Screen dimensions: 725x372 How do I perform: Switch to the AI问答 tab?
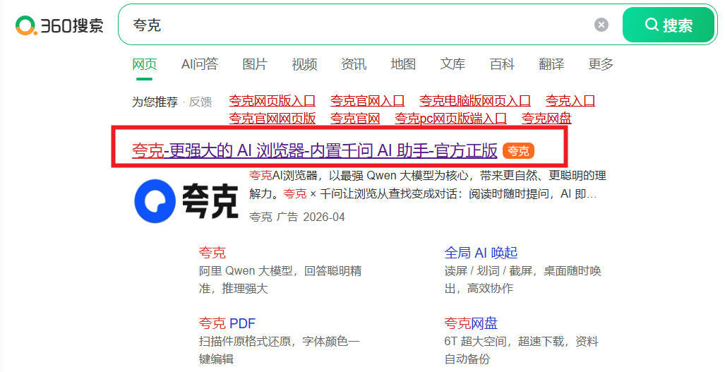tap(199, 64)
